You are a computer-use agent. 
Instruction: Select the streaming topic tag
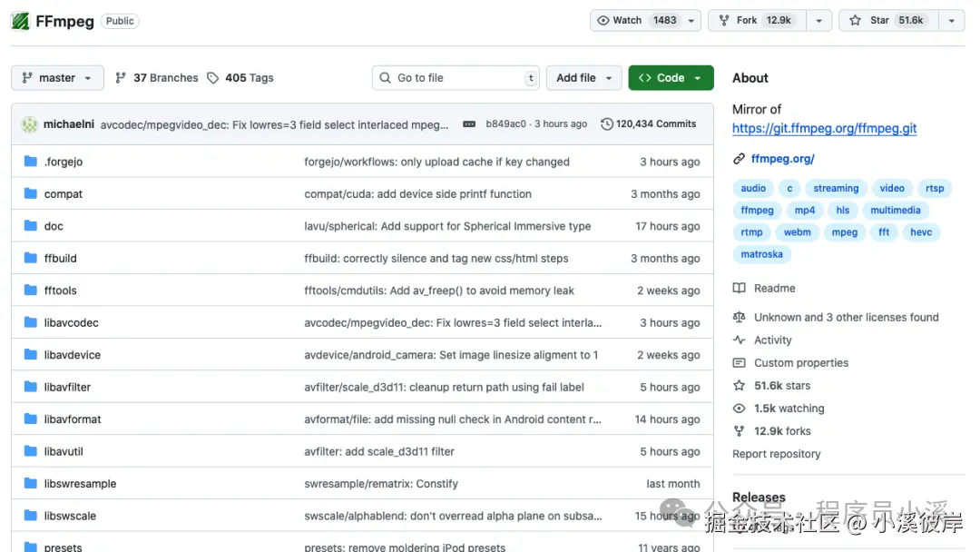click(x=836, y=188)
